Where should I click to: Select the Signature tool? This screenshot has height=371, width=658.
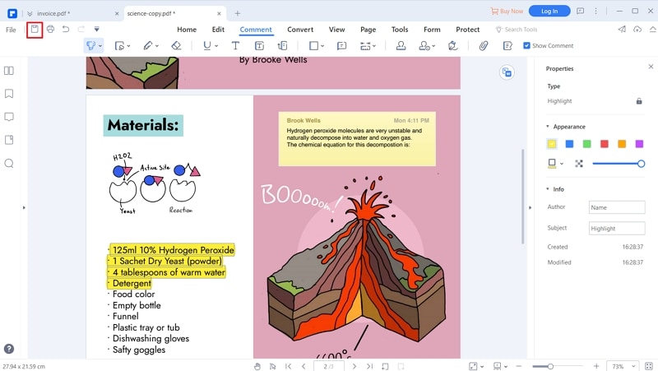[x=424, y=45]
